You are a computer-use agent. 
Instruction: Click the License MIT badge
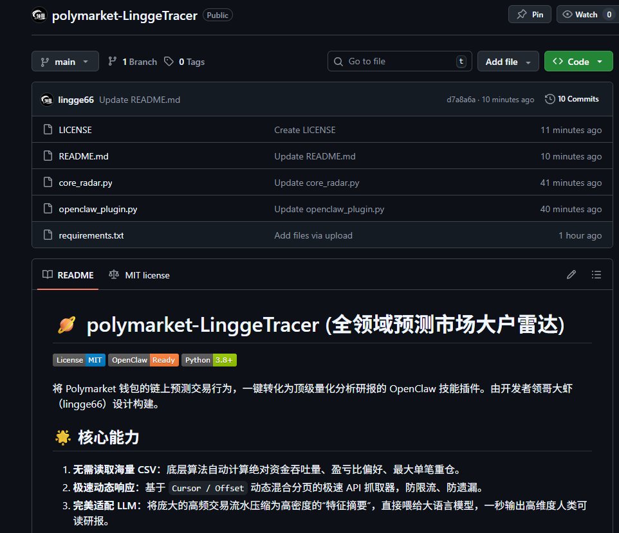click(x=79, y=360)
